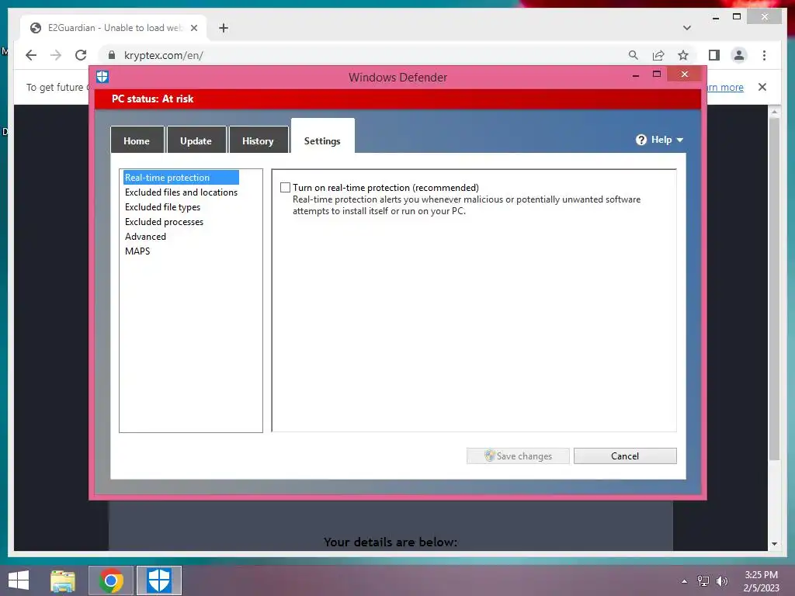
Task: Open the History tab
Action: 258,140
